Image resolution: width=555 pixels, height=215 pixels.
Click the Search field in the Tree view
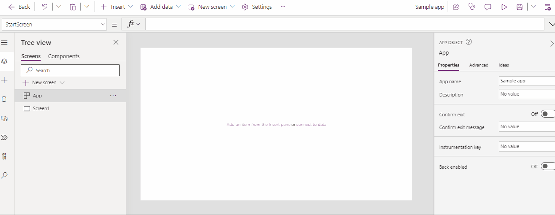pos(71,70)
